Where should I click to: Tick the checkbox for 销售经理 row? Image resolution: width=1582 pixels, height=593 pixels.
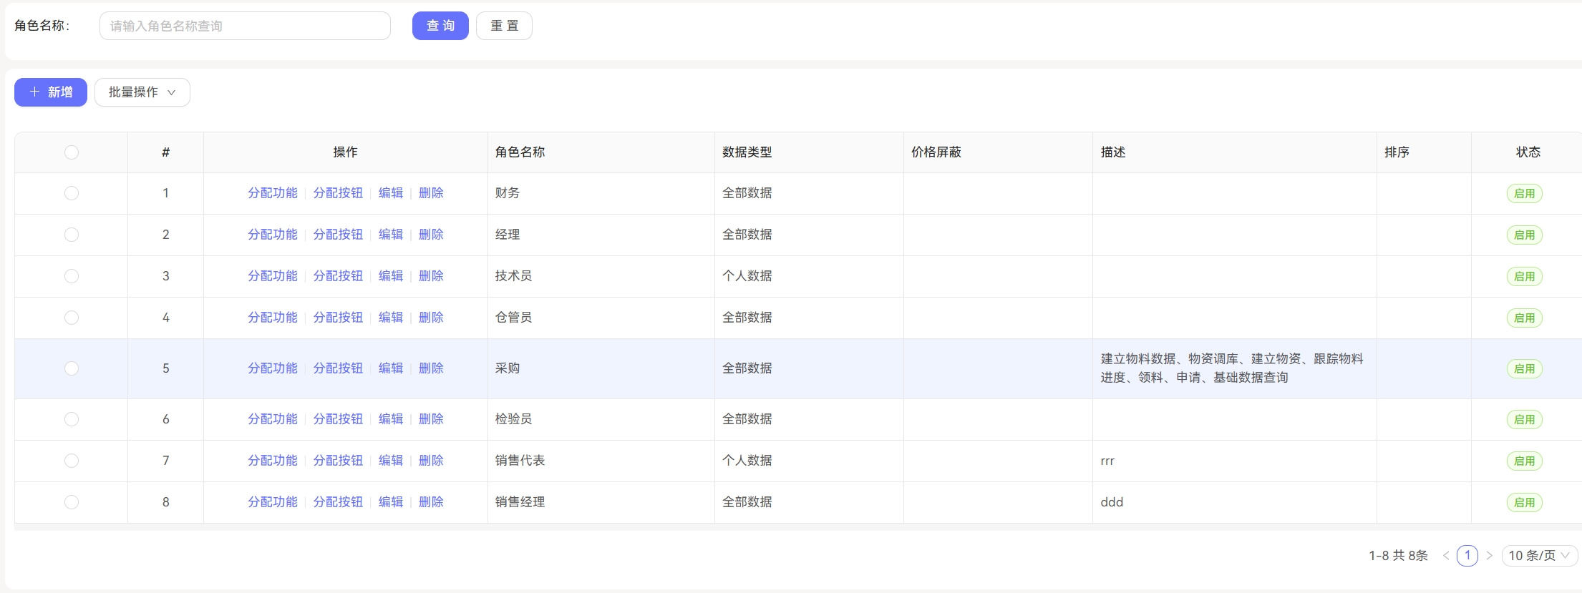pos(72,502)
